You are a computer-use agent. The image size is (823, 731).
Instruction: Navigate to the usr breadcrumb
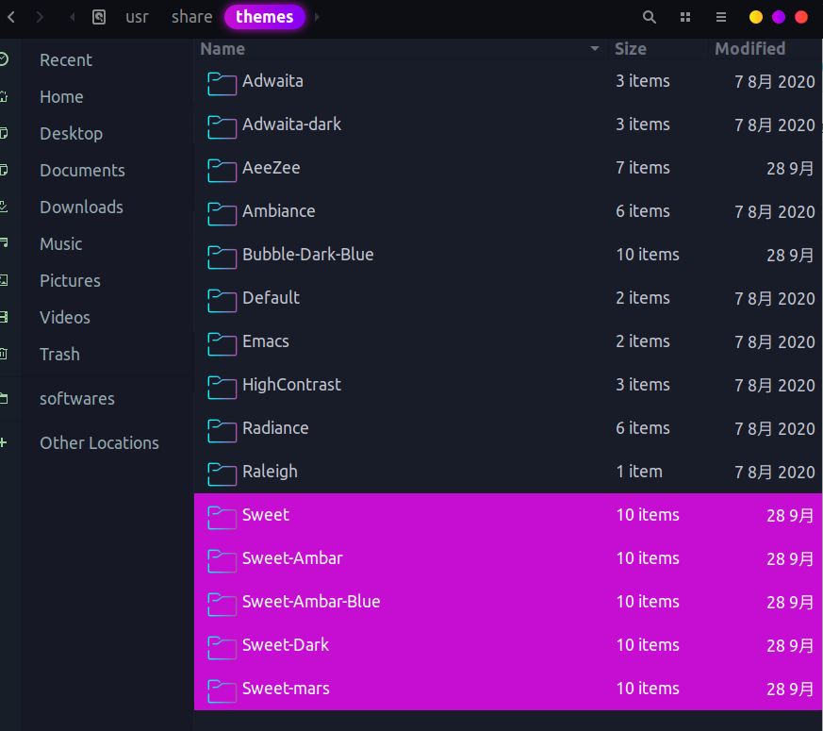tap(137, 17)
